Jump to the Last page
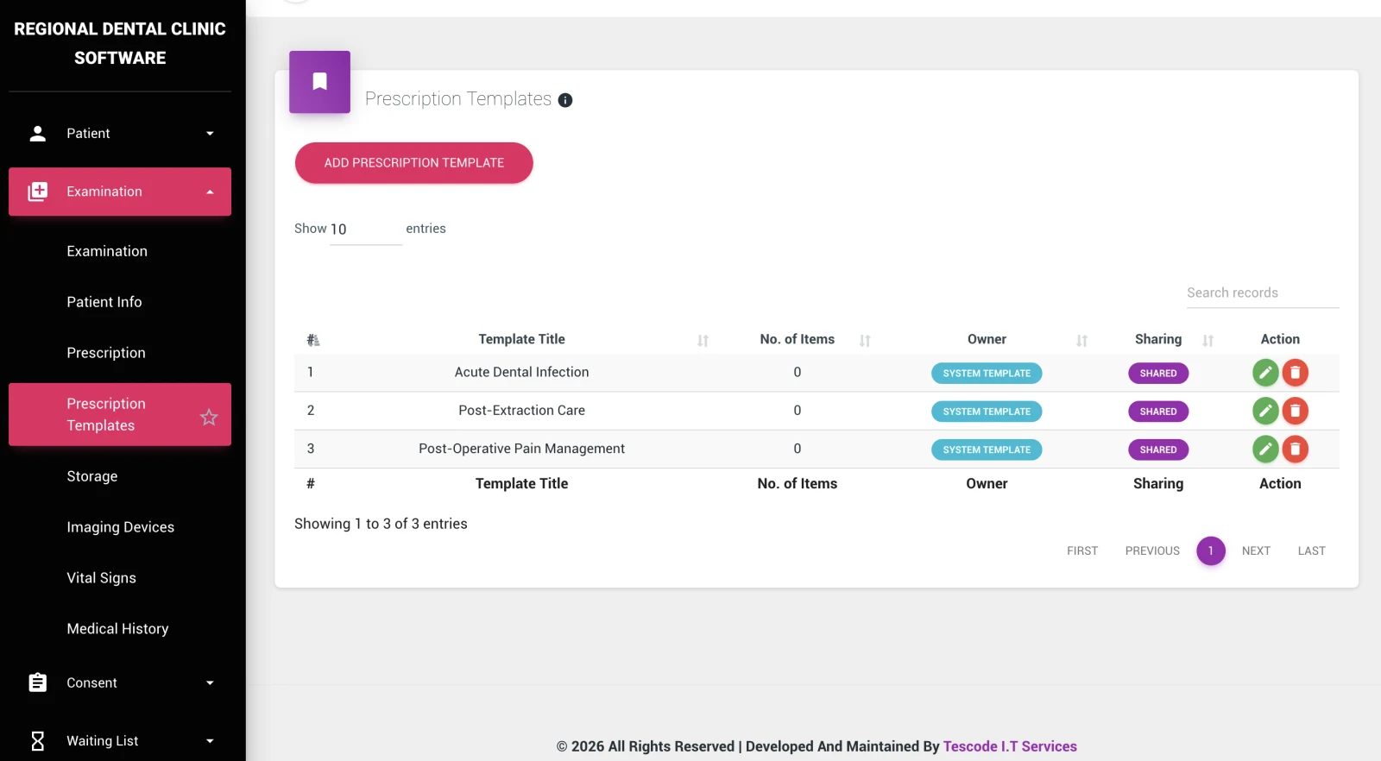The width and height of the screenshot is (1381, 761). tap(1311, 550)
